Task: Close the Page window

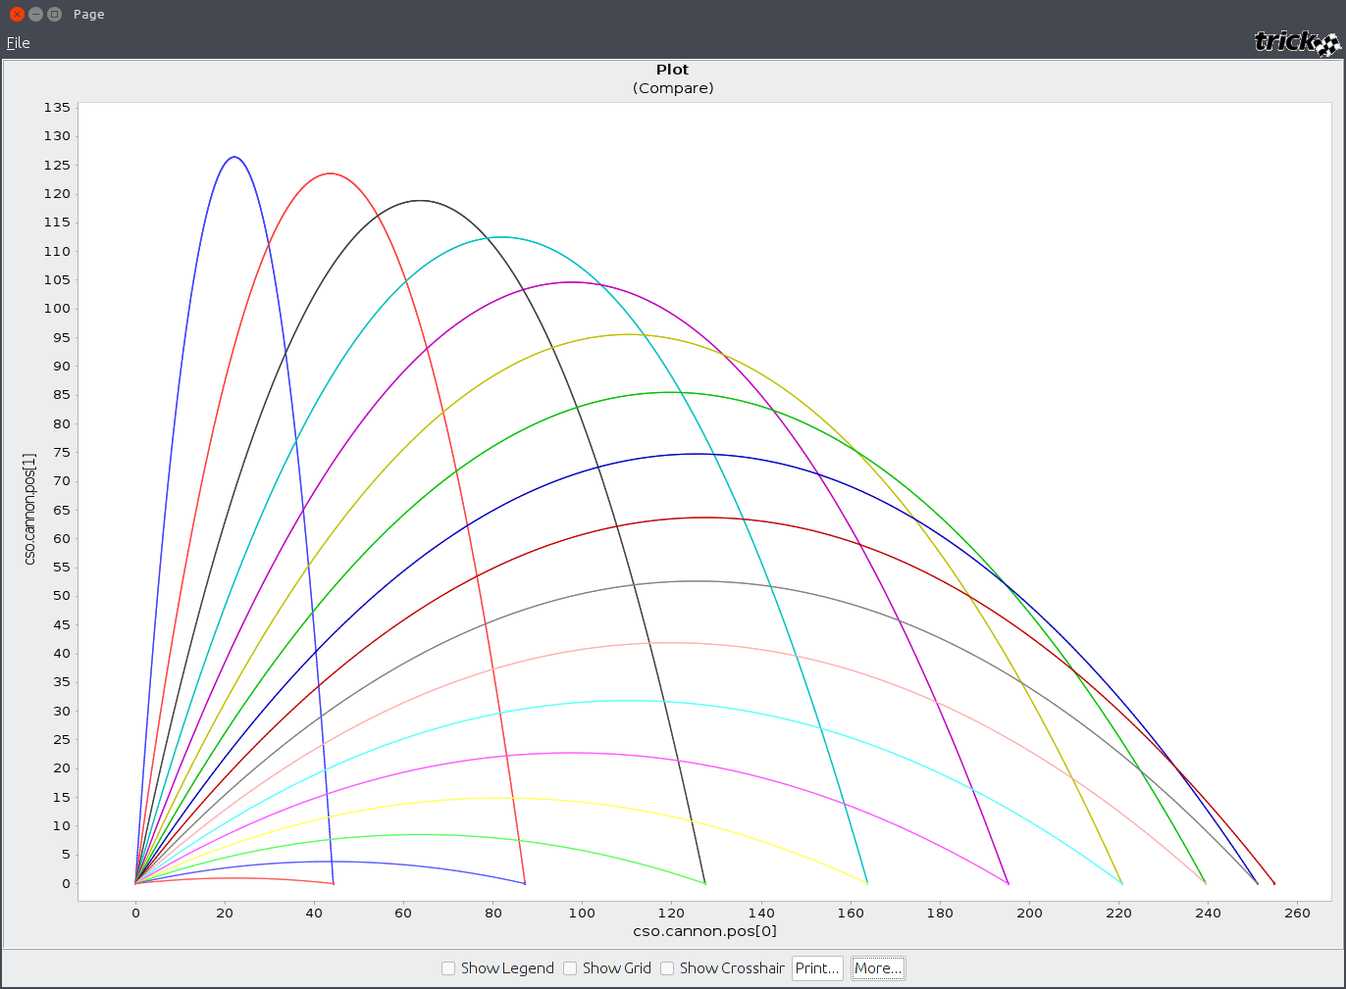Action: [x=17, y=14]
